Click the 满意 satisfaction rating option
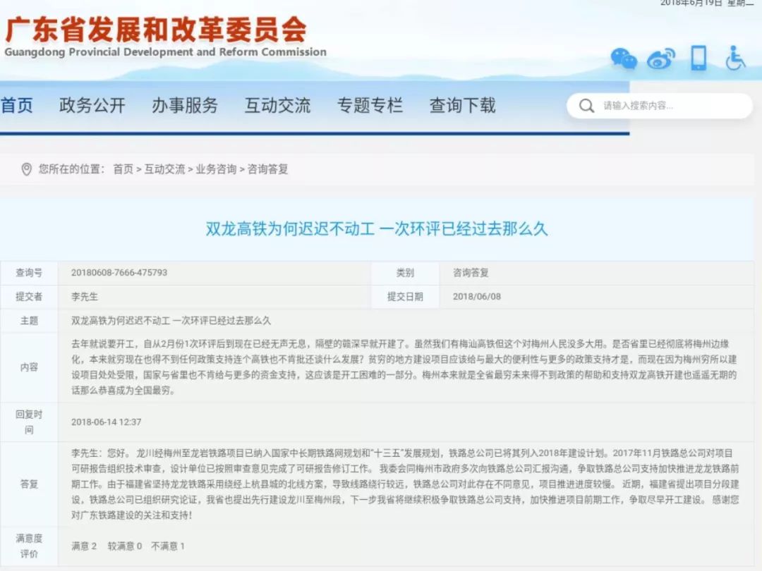 [79, 545]
